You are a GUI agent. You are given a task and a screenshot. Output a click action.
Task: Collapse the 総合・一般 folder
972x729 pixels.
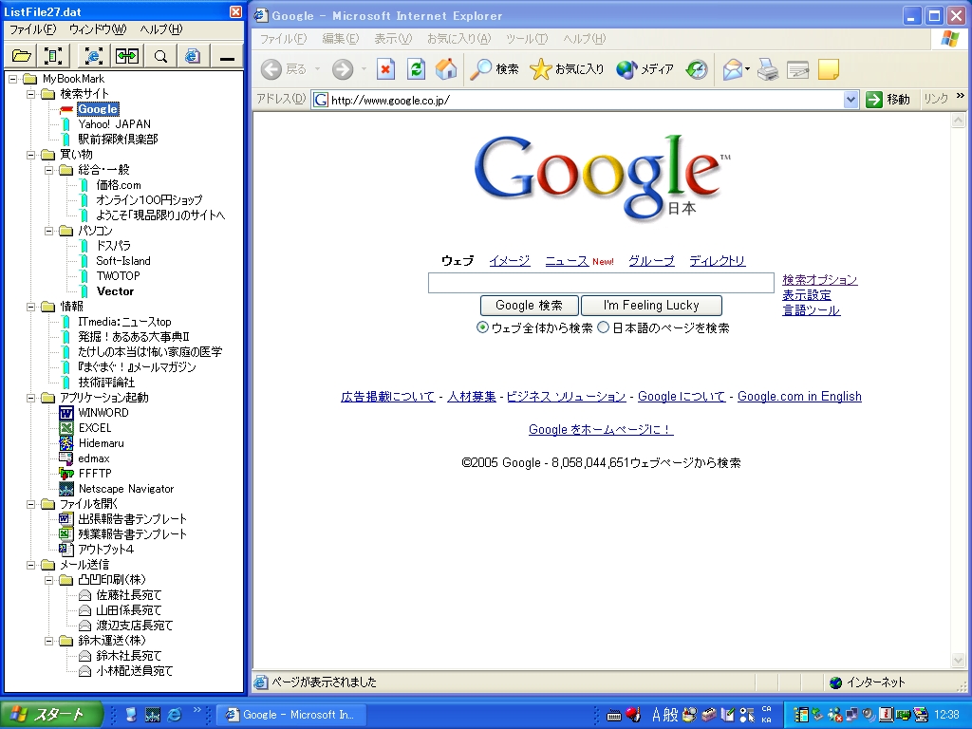[x=49, y=170]
